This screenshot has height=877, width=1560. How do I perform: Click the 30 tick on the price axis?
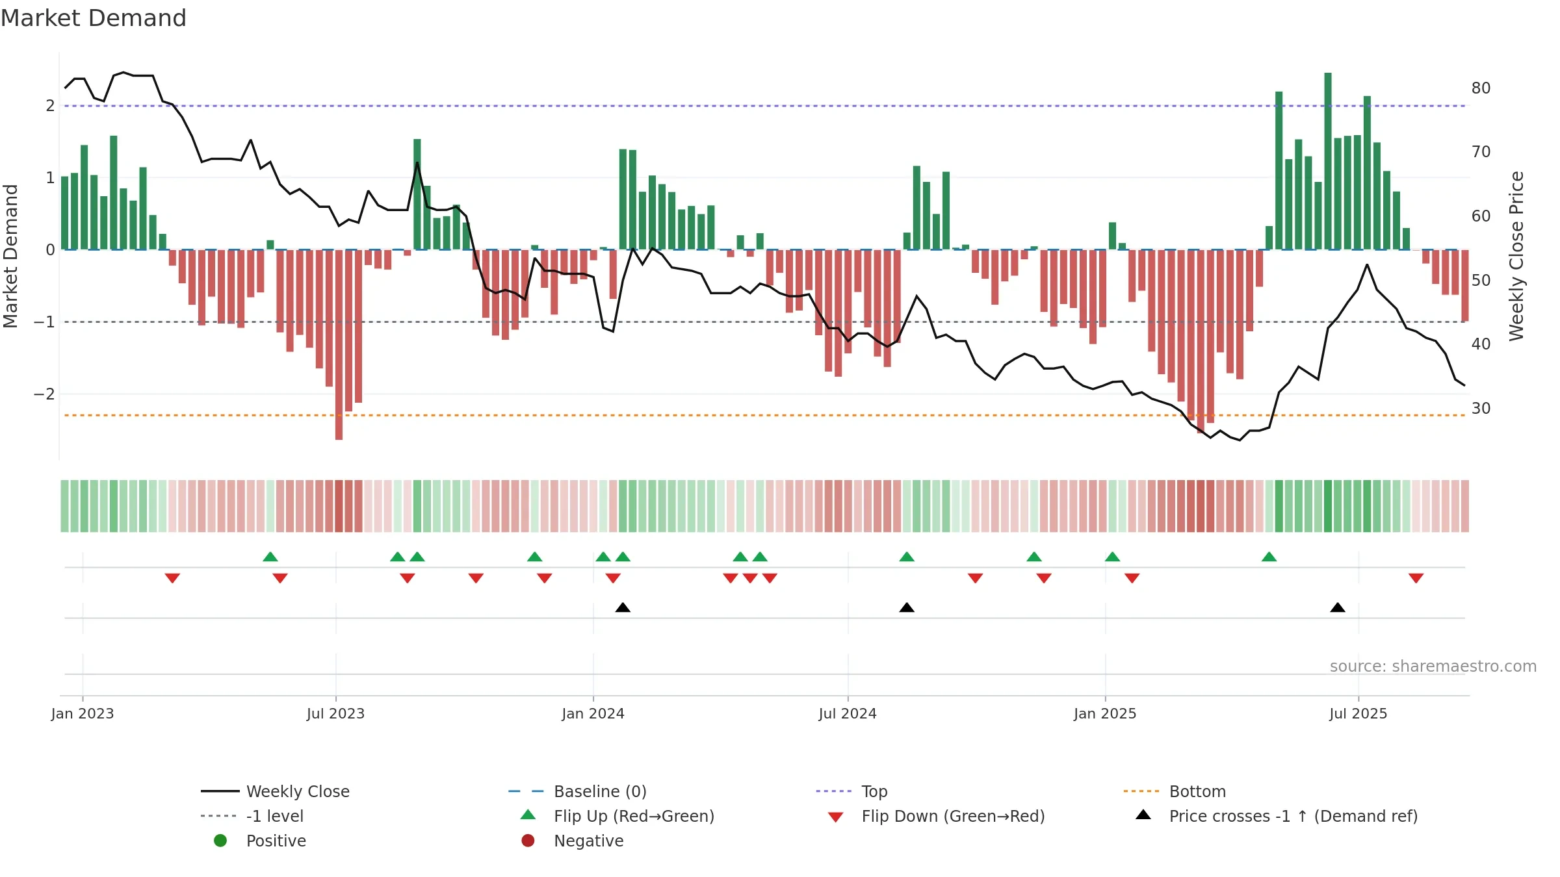(x=1481, y=409)
